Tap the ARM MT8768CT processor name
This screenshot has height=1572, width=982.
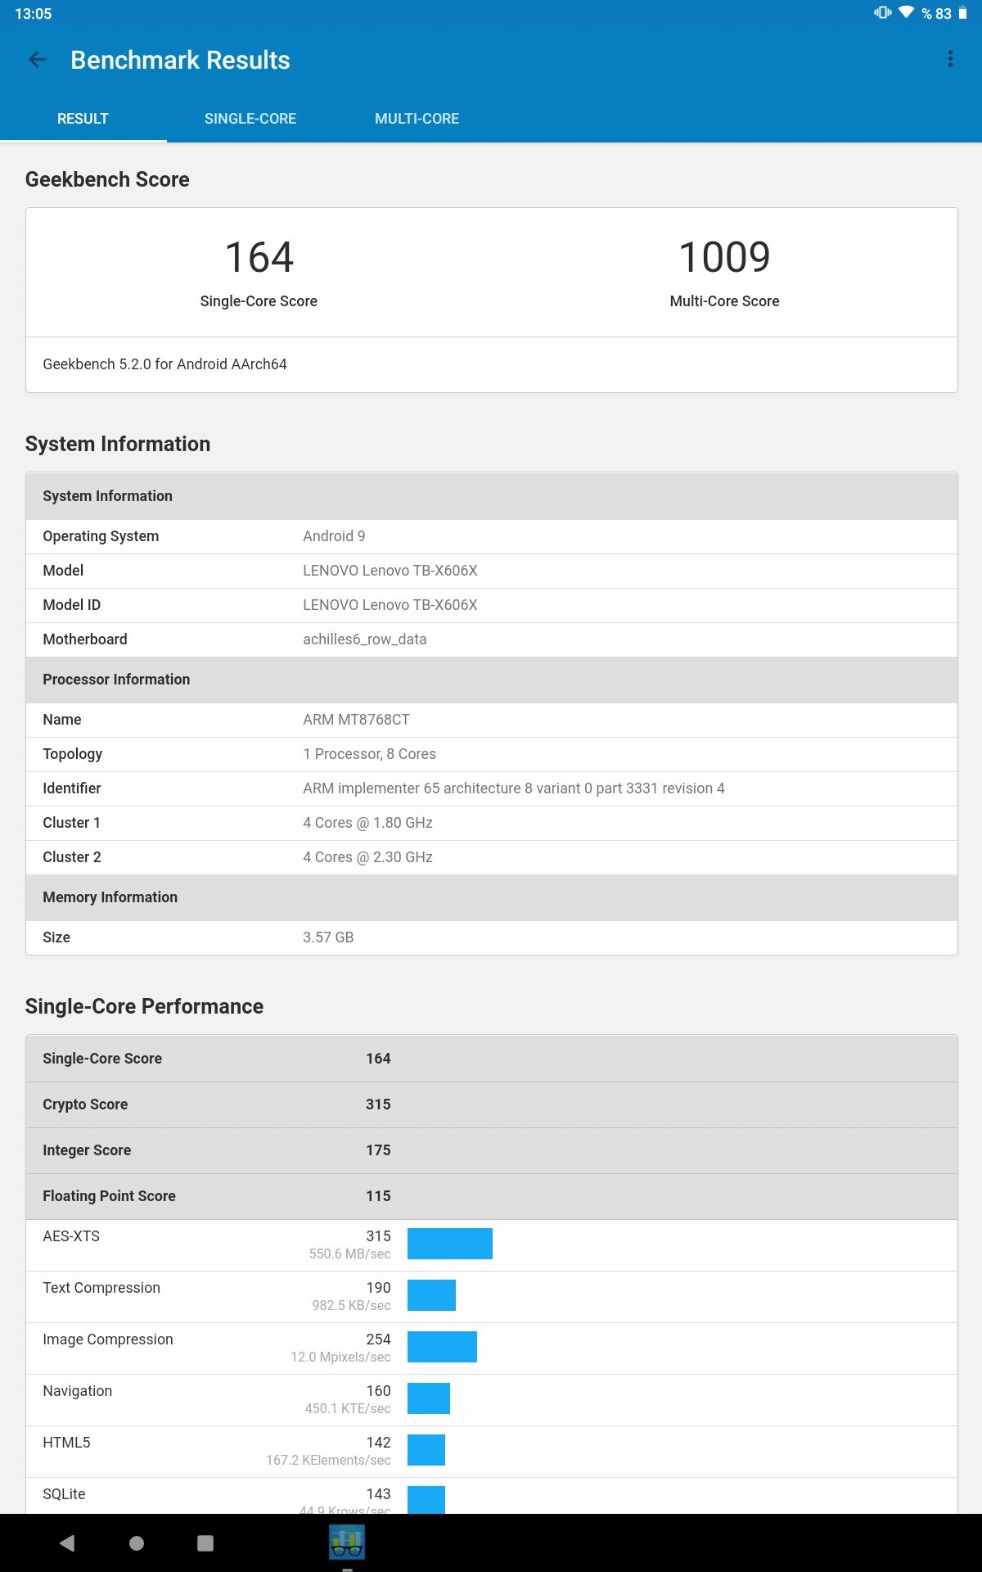tap(356, 720)
